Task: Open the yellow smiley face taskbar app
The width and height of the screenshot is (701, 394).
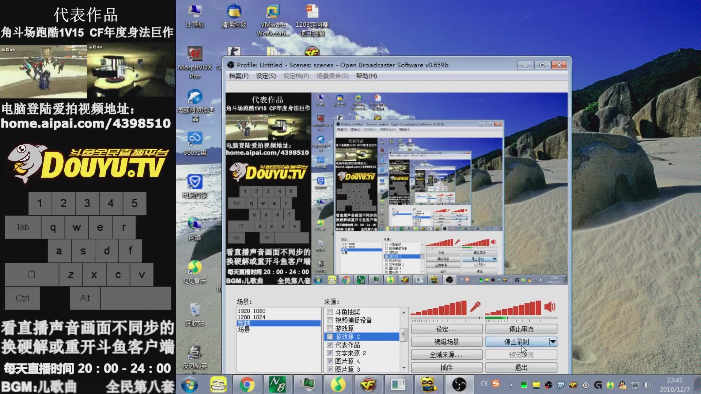Action: point(218,384)
